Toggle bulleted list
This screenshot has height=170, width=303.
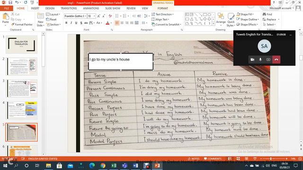[x=117, y=16]
